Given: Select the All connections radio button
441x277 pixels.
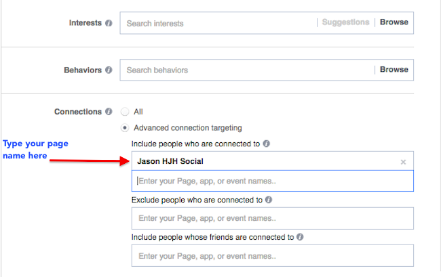Looking at the screenshot, I should [124, 112].
